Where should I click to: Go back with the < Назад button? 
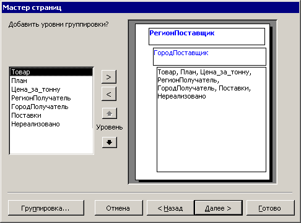[170, 208]
